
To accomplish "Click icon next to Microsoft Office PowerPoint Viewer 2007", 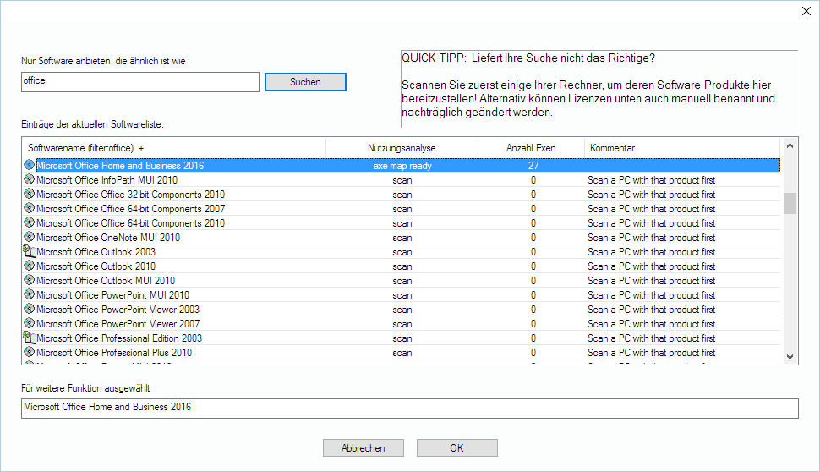I will click(x=30, y=324).
